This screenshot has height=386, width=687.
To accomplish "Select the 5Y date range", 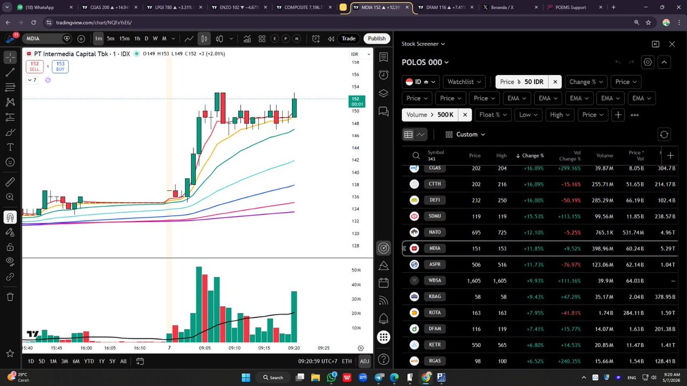I will 112,361.
